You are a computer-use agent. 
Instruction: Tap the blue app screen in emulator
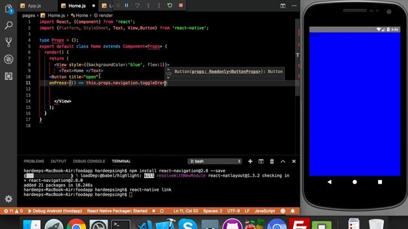[x=354, y=104]
